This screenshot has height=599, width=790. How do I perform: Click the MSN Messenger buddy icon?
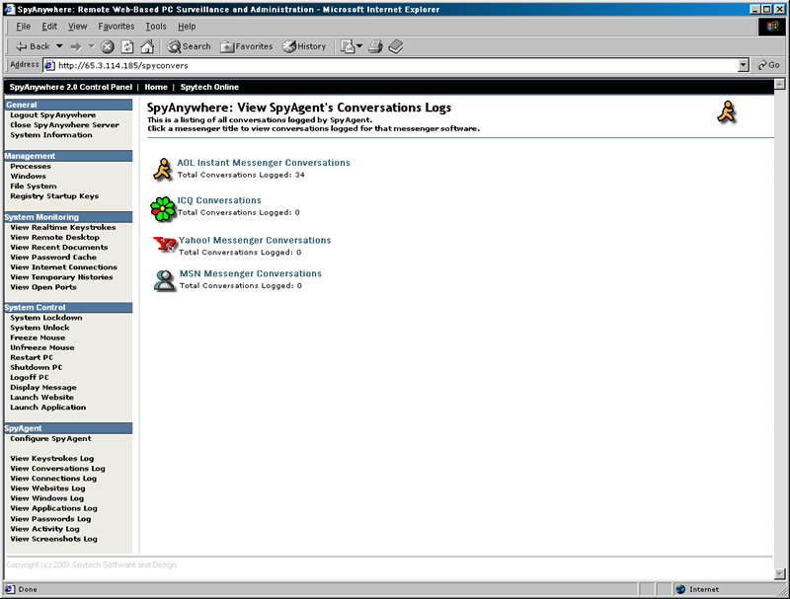coord(164,280)
